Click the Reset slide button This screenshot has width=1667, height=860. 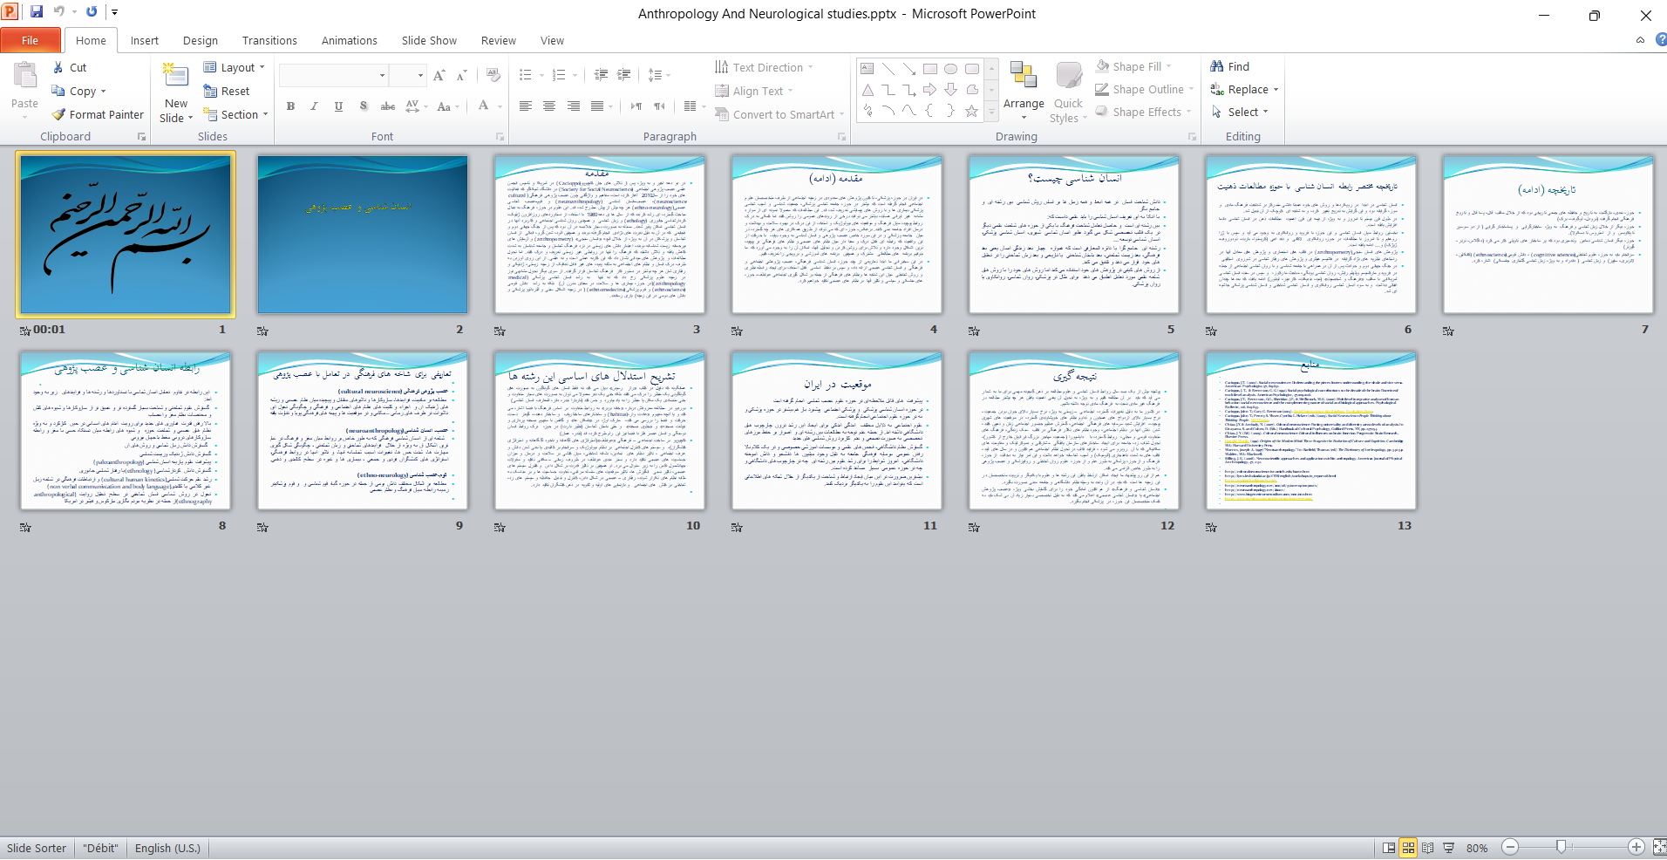[x=227, y=91]
